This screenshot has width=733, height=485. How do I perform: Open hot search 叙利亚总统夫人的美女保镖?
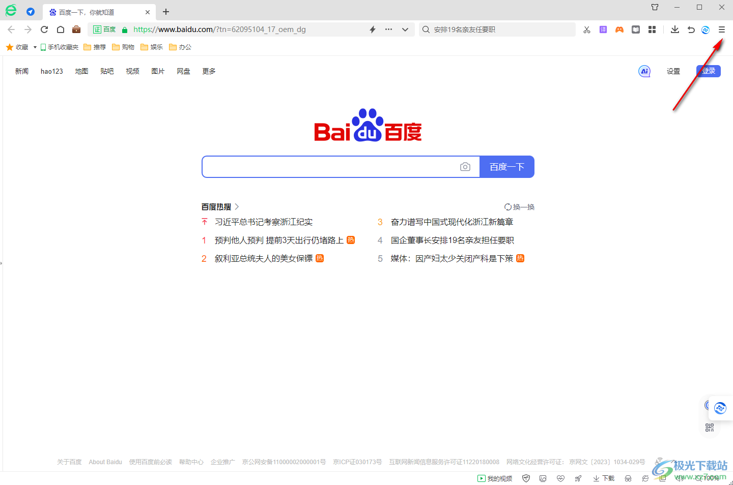click(264, 259)
